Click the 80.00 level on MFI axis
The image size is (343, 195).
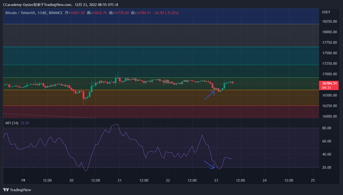click(x=327, y=128)
